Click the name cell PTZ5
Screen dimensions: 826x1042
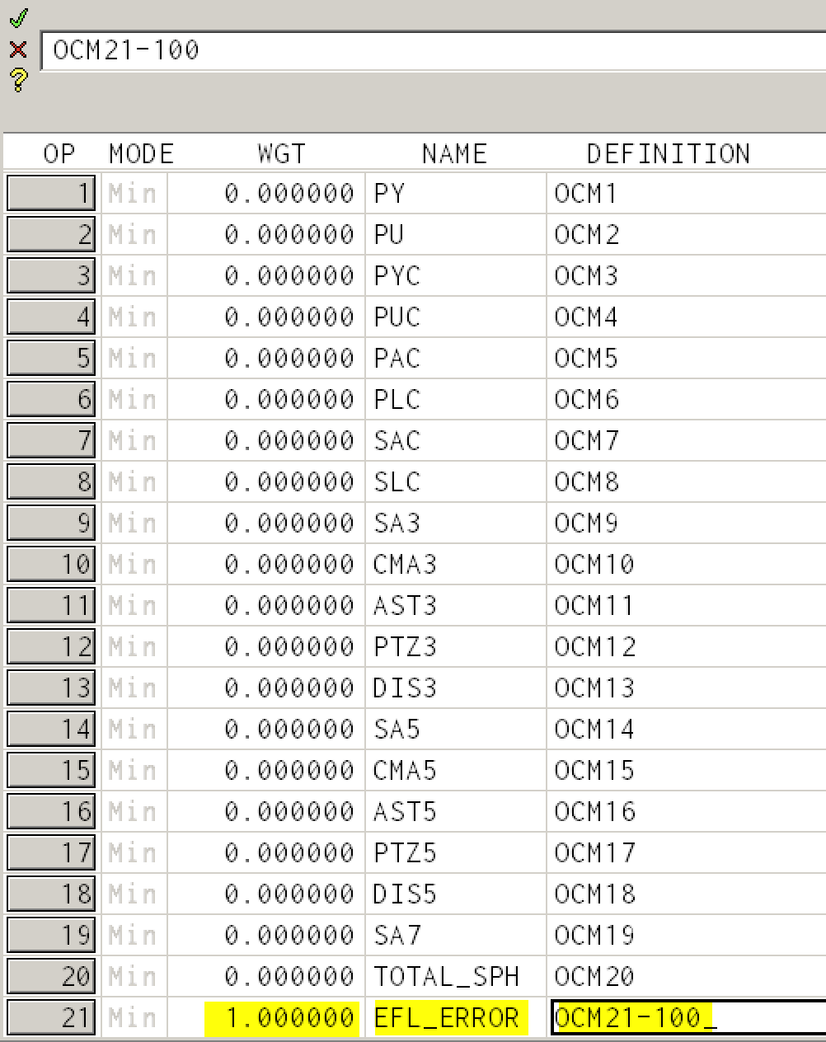(456, 852)
